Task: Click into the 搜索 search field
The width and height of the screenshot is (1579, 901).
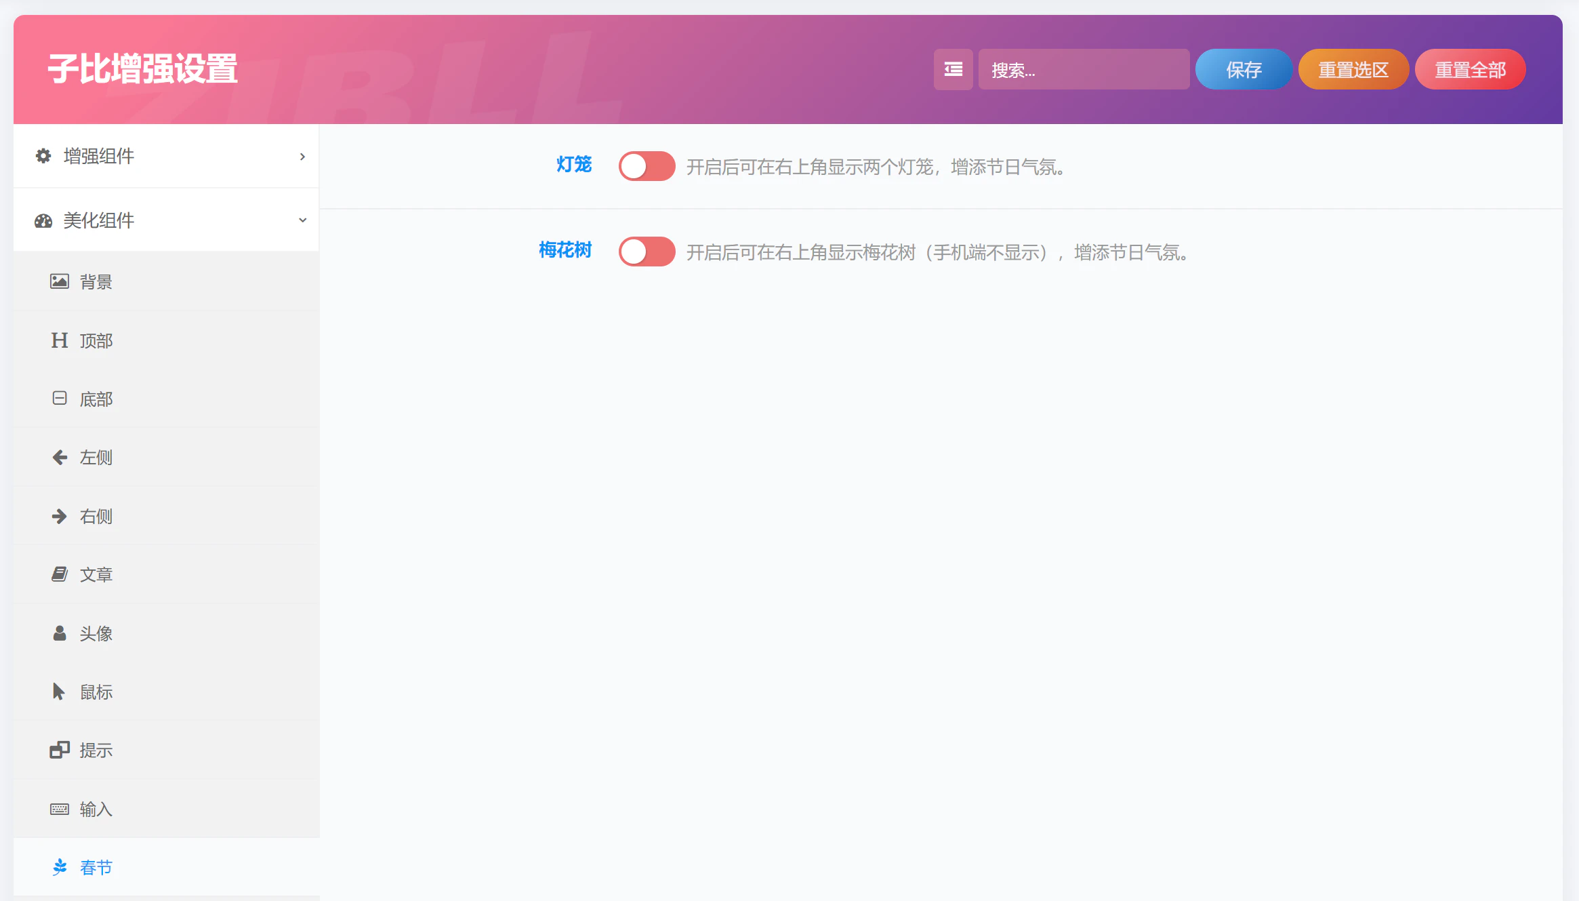Action: coord(1084,69)
